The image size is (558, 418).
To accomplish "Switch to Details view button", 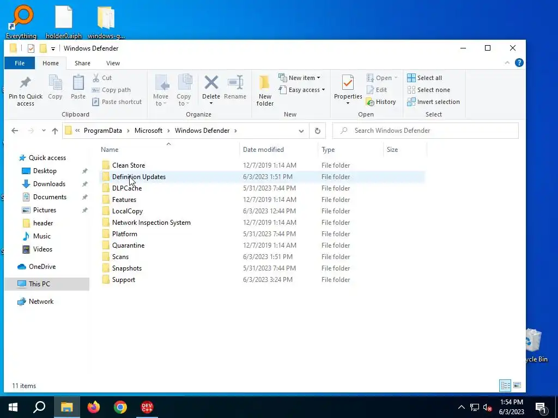I will pyautogui.click(x=505, y=385).
